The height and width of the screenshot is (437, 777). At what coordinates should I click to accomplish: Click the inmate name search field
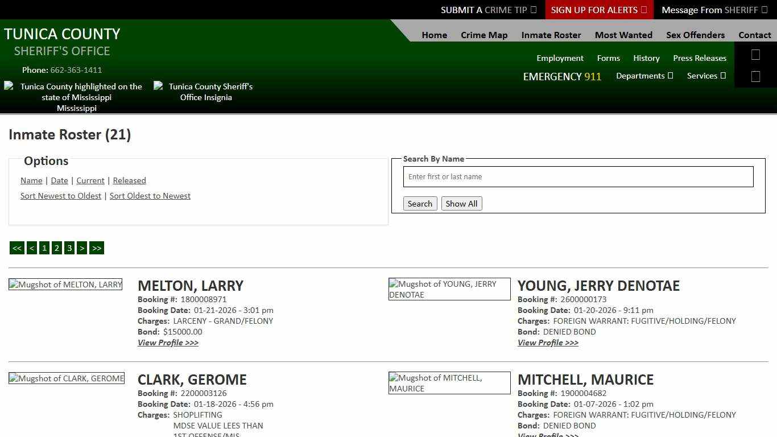click(x=578, y=176)
